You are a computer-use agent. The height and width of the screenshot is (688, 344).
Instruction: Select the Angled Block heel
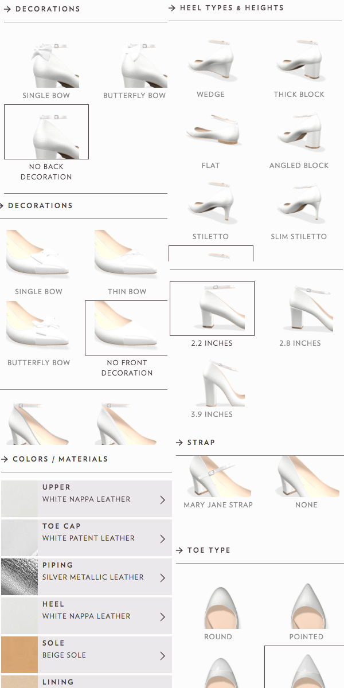[x=299, y=132]
